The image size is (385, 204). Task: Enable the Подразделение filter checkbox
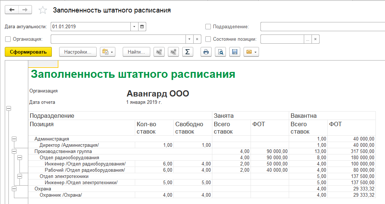click(208, 27)
